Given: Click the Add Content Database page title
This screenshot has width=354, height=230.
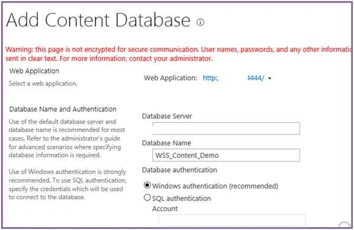Looking at the screenshot, I should [x=98, y=20].
